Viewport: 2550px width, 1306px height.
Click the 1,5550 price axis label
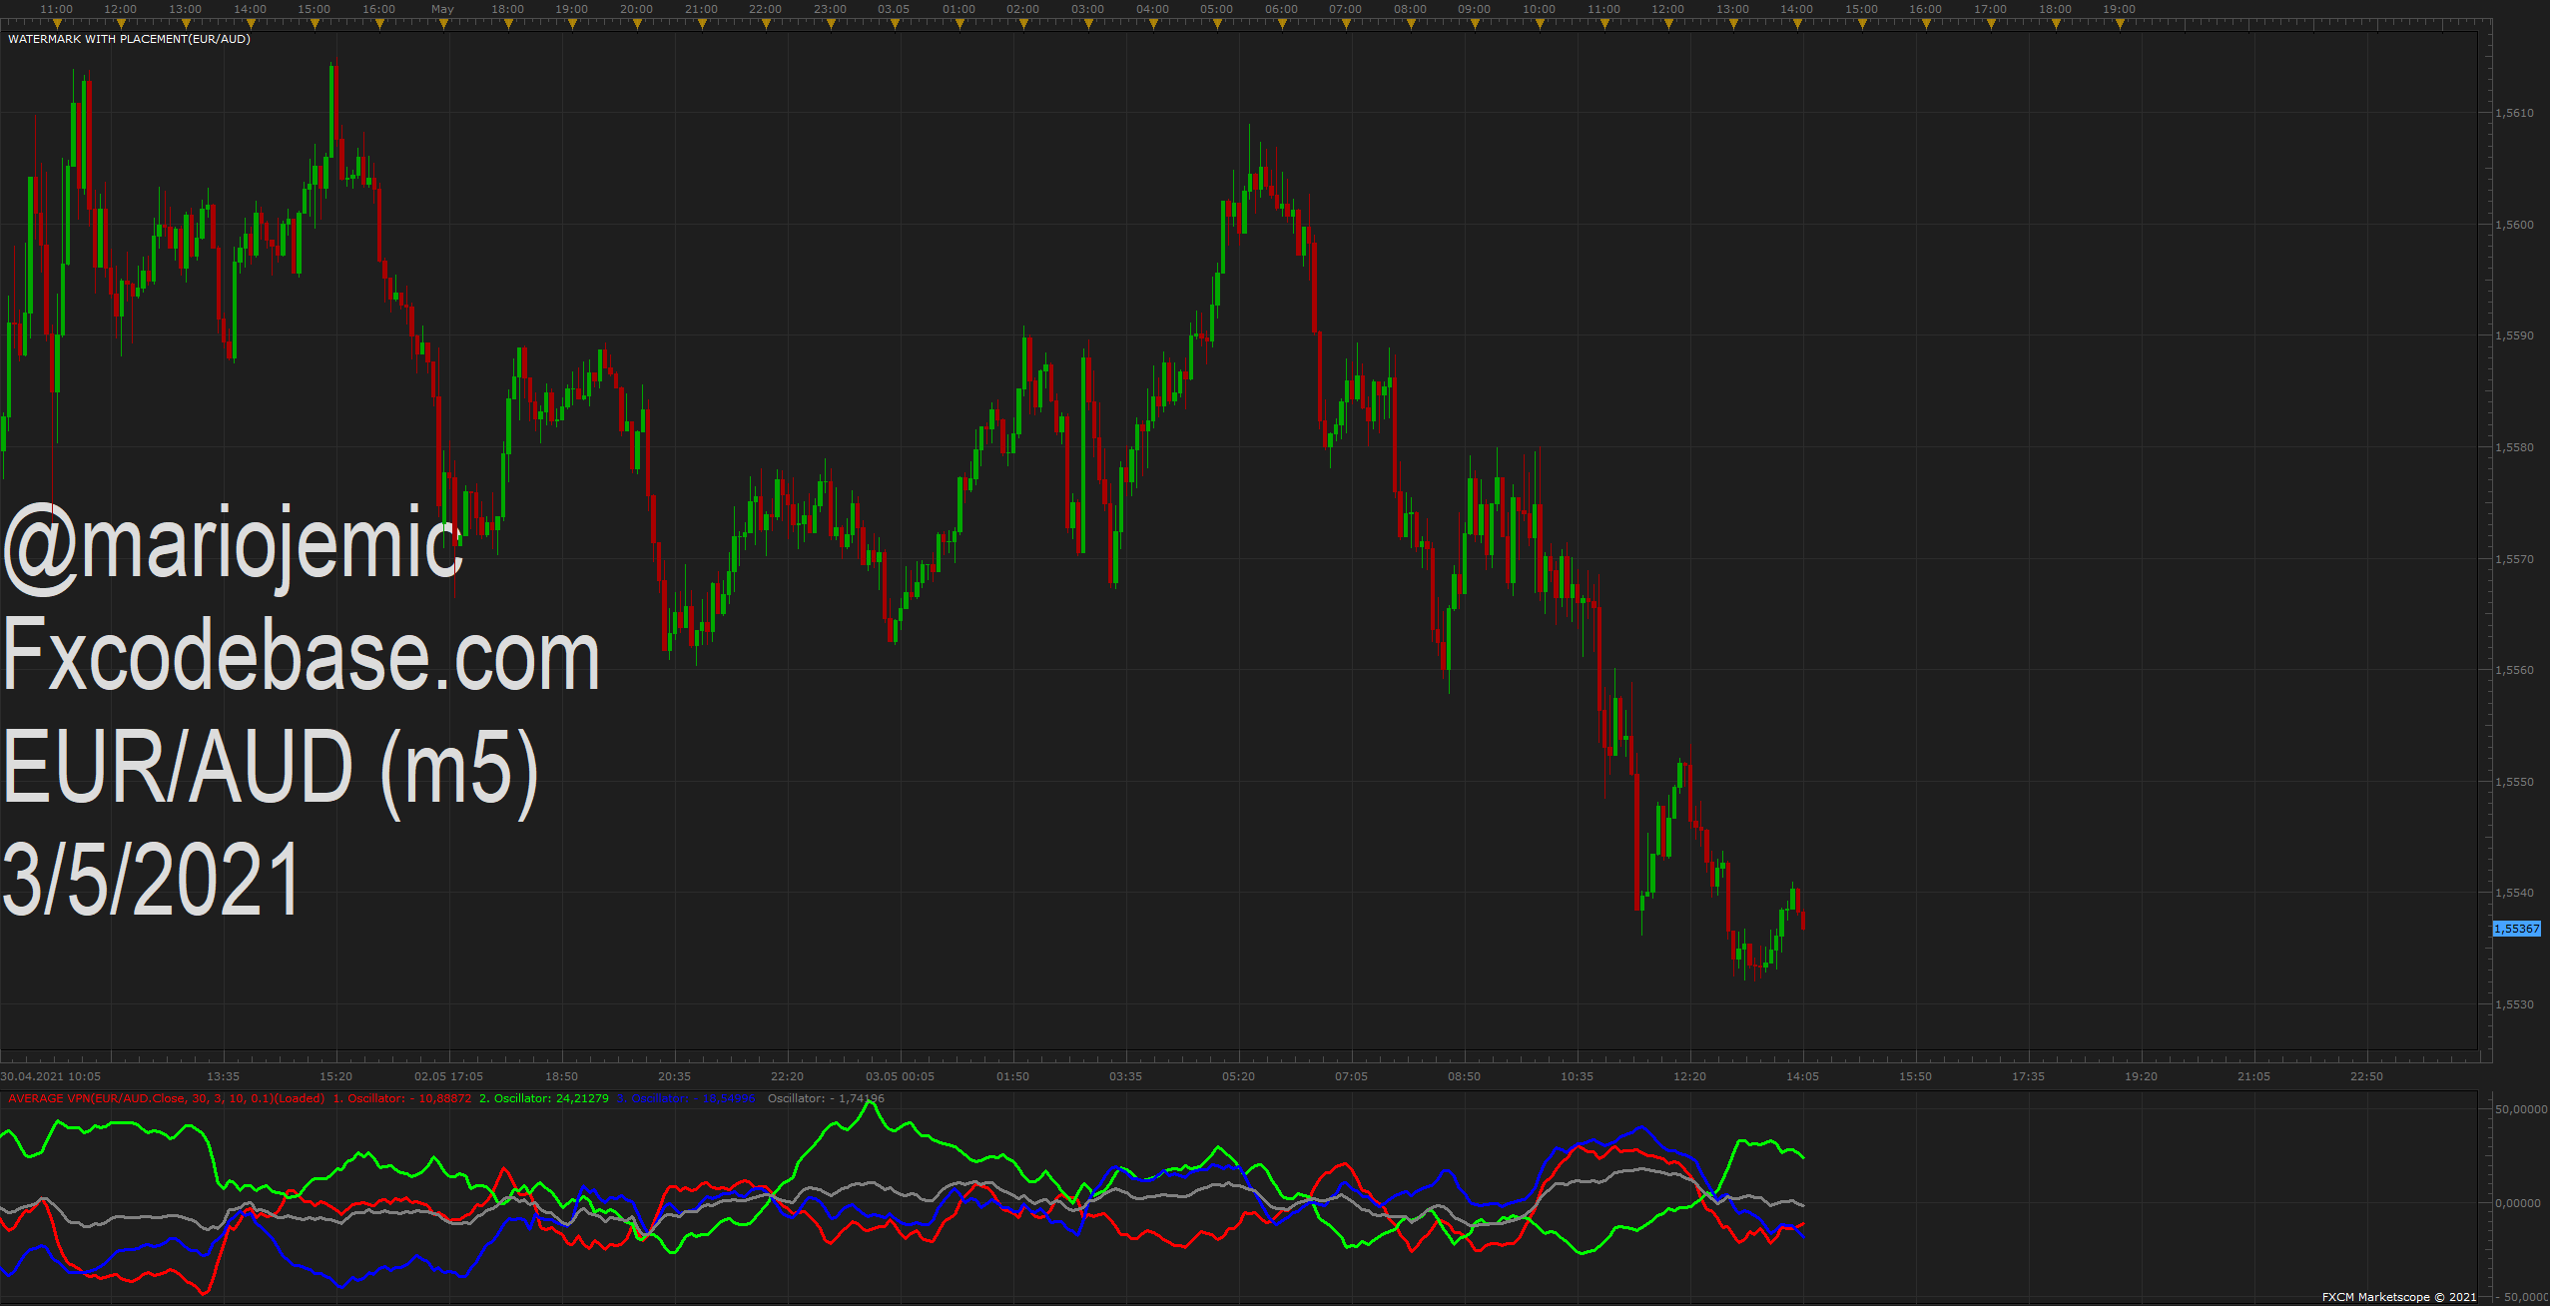point(2514,782)
